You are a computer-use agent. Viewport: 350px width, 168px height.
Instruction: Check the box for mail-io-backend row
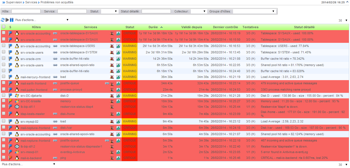[4, 157]
